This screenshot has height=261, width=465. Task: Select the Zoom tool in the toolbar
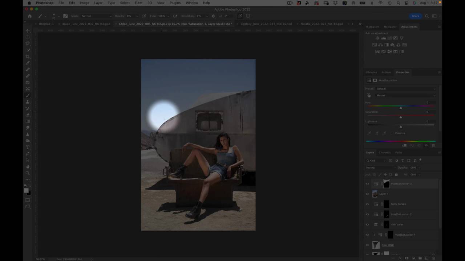(28, 173)
